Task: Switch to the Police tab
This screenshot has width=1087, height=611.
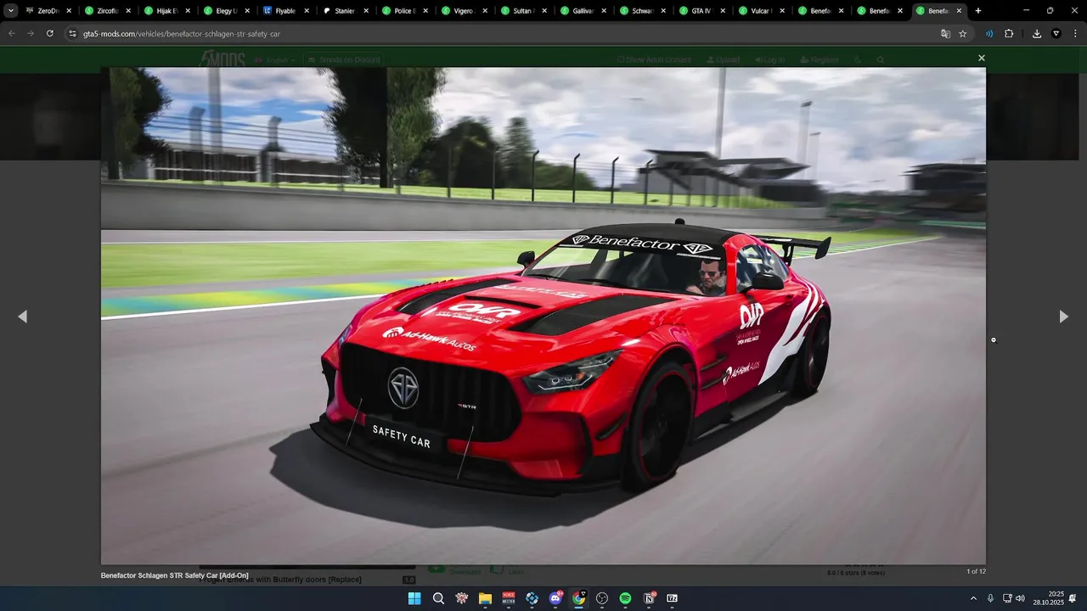Action: [405, 11]
